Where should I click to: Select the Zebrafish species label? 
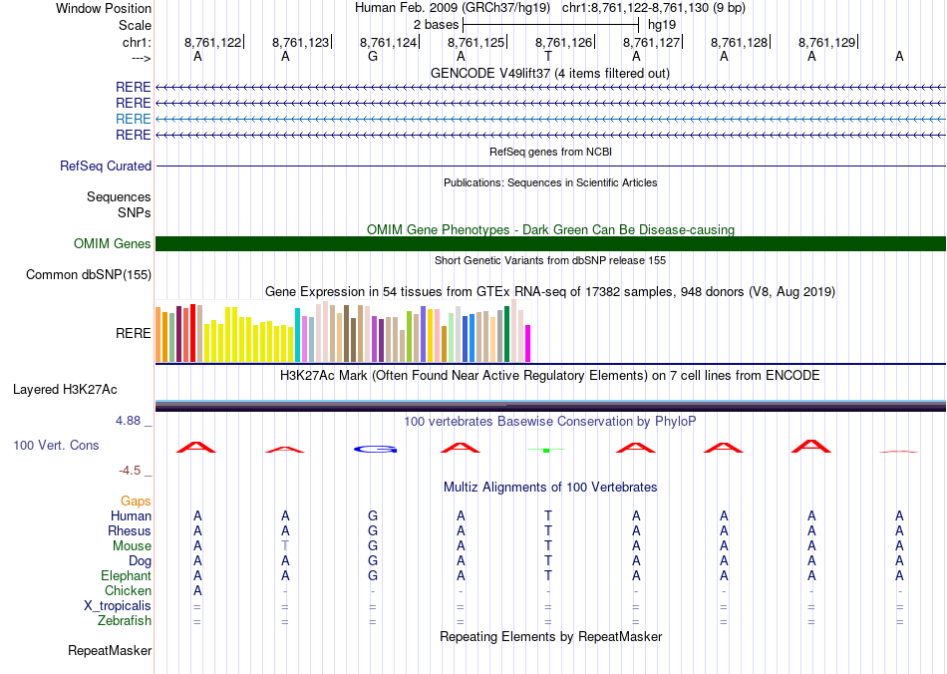click(x=127, y=621)
